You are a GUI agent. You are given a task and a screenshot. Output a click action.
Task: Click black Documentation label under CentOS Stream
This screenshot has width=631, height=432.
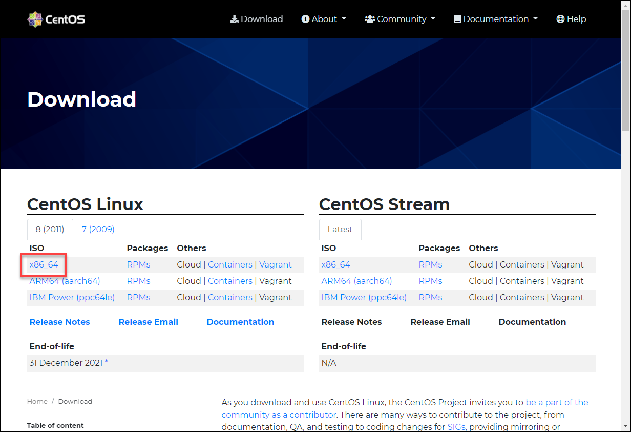point(532,322)
